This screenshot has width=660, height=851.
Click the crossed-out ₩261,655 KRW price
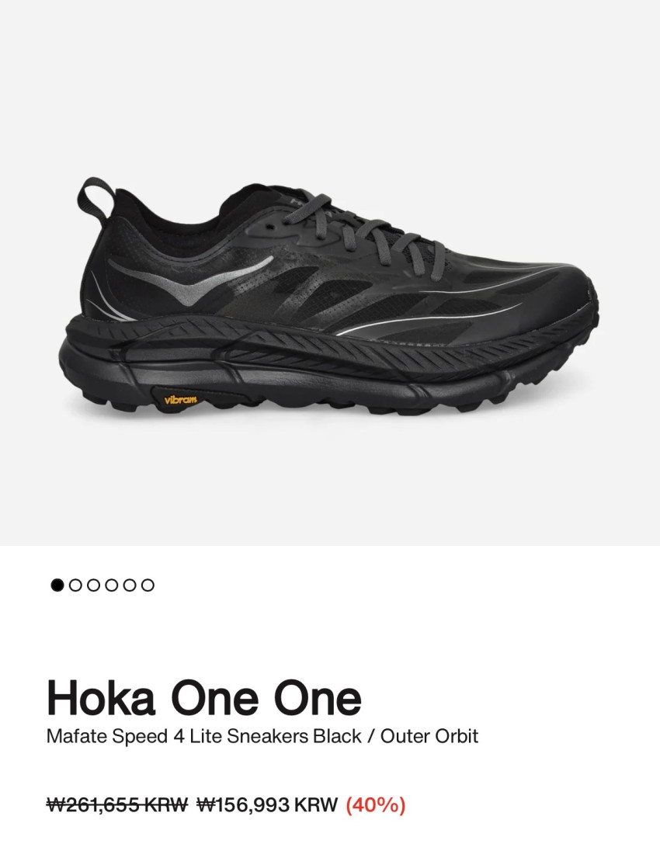pos(117,804)
